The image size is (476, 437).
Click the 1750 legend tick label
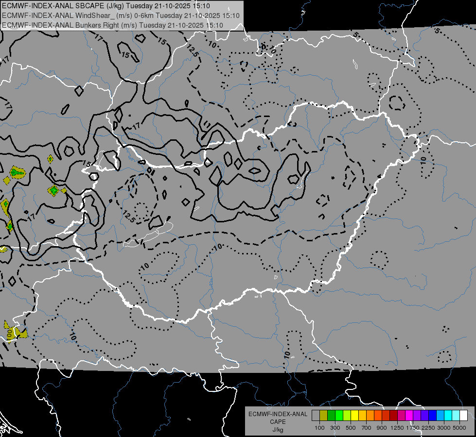tap(413, 428)
